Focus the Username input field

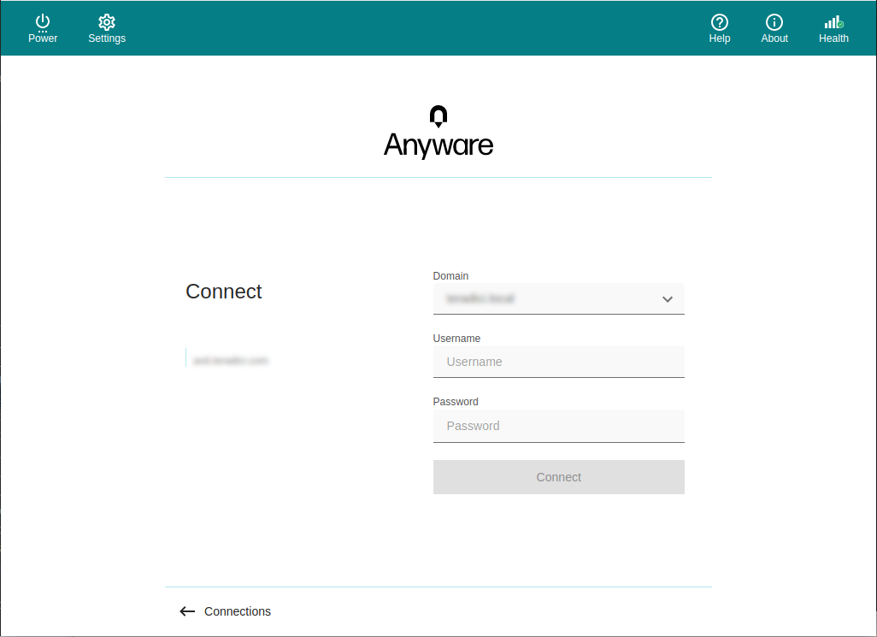[x=558, y=362]
